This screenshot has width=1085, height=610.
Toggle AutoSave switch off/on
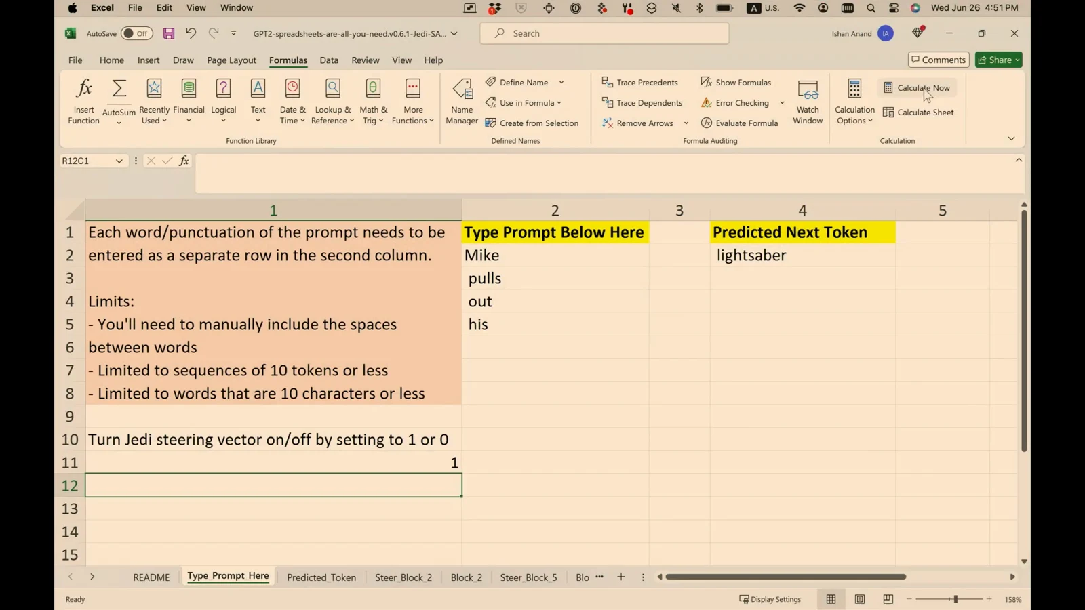(136, 33)
